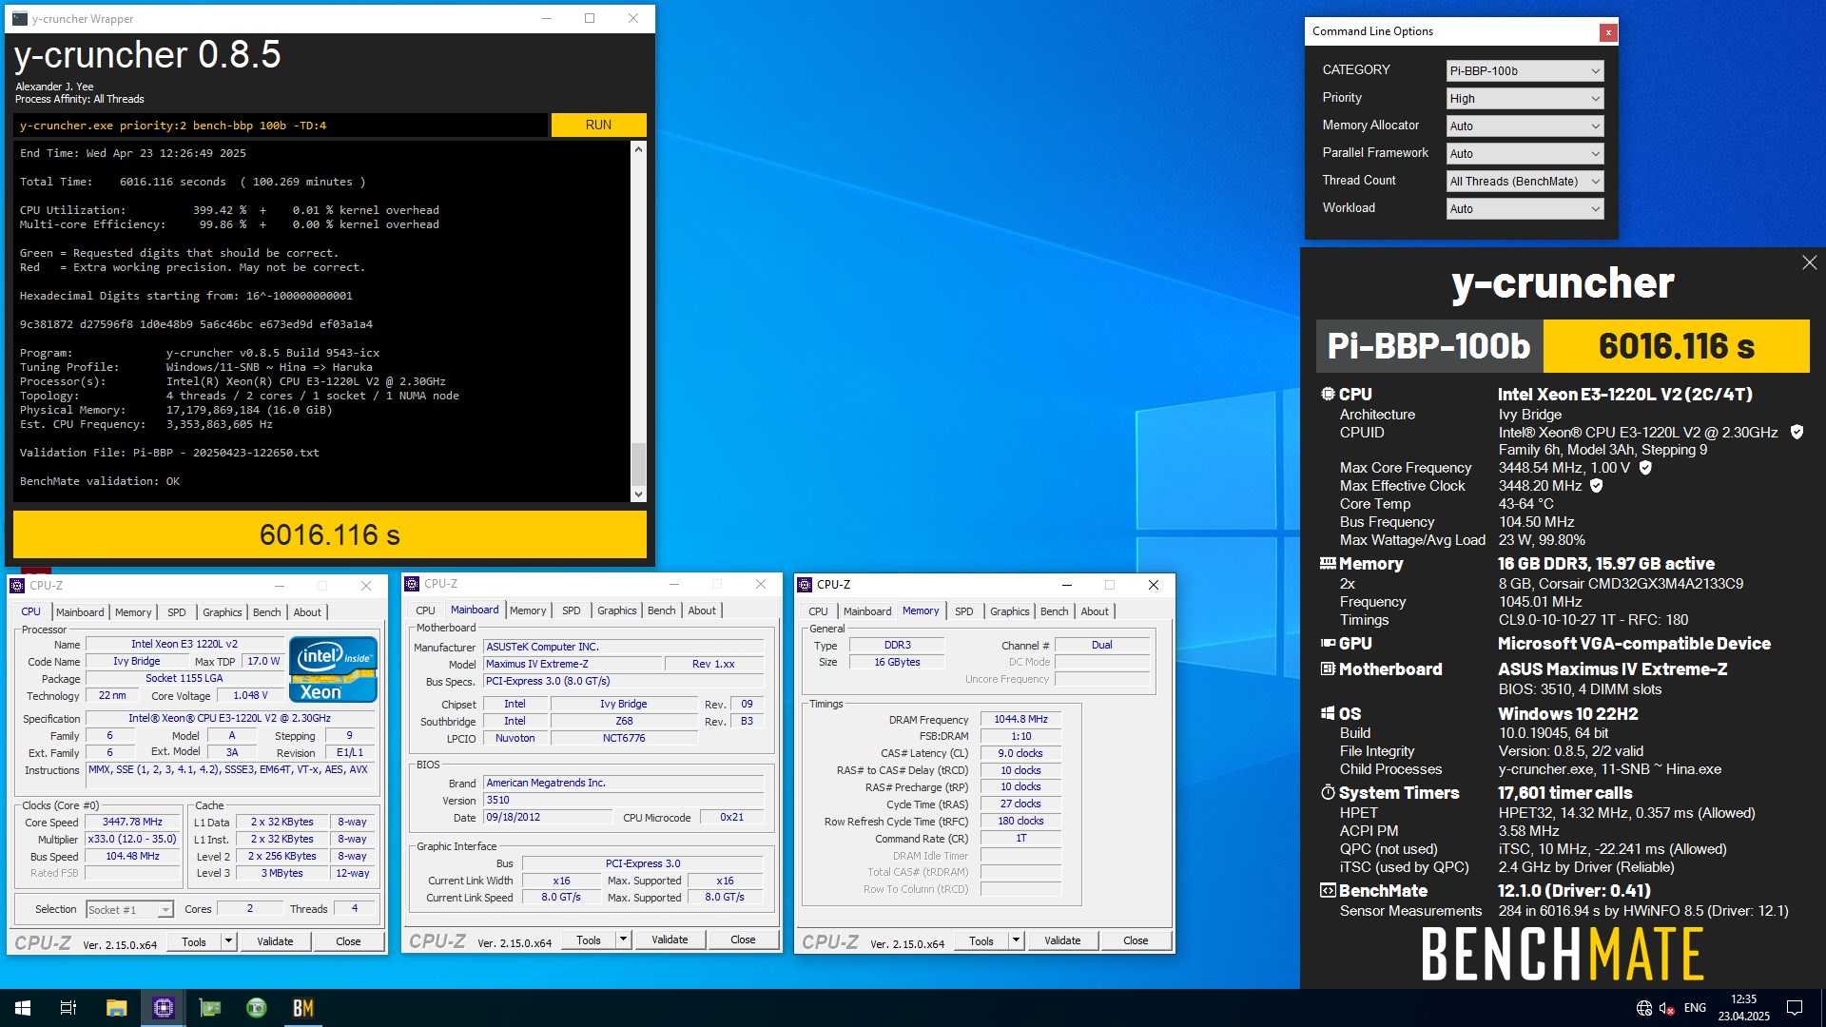Close Command Line Options red X
The height and width of the screenshot is (1027, 1826).
click(1608, 32)
